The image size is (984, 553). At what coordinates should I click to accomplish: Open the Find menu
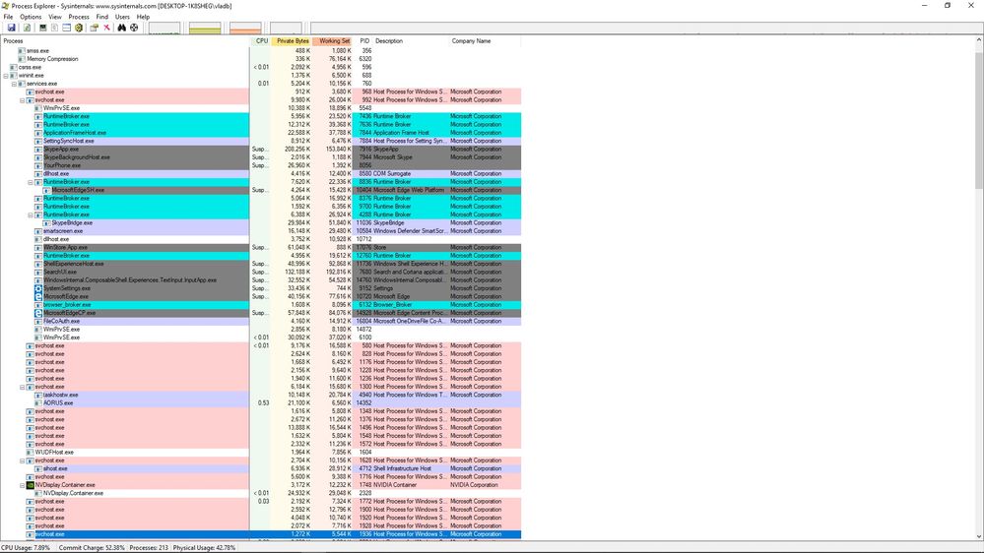click(102, 17)
